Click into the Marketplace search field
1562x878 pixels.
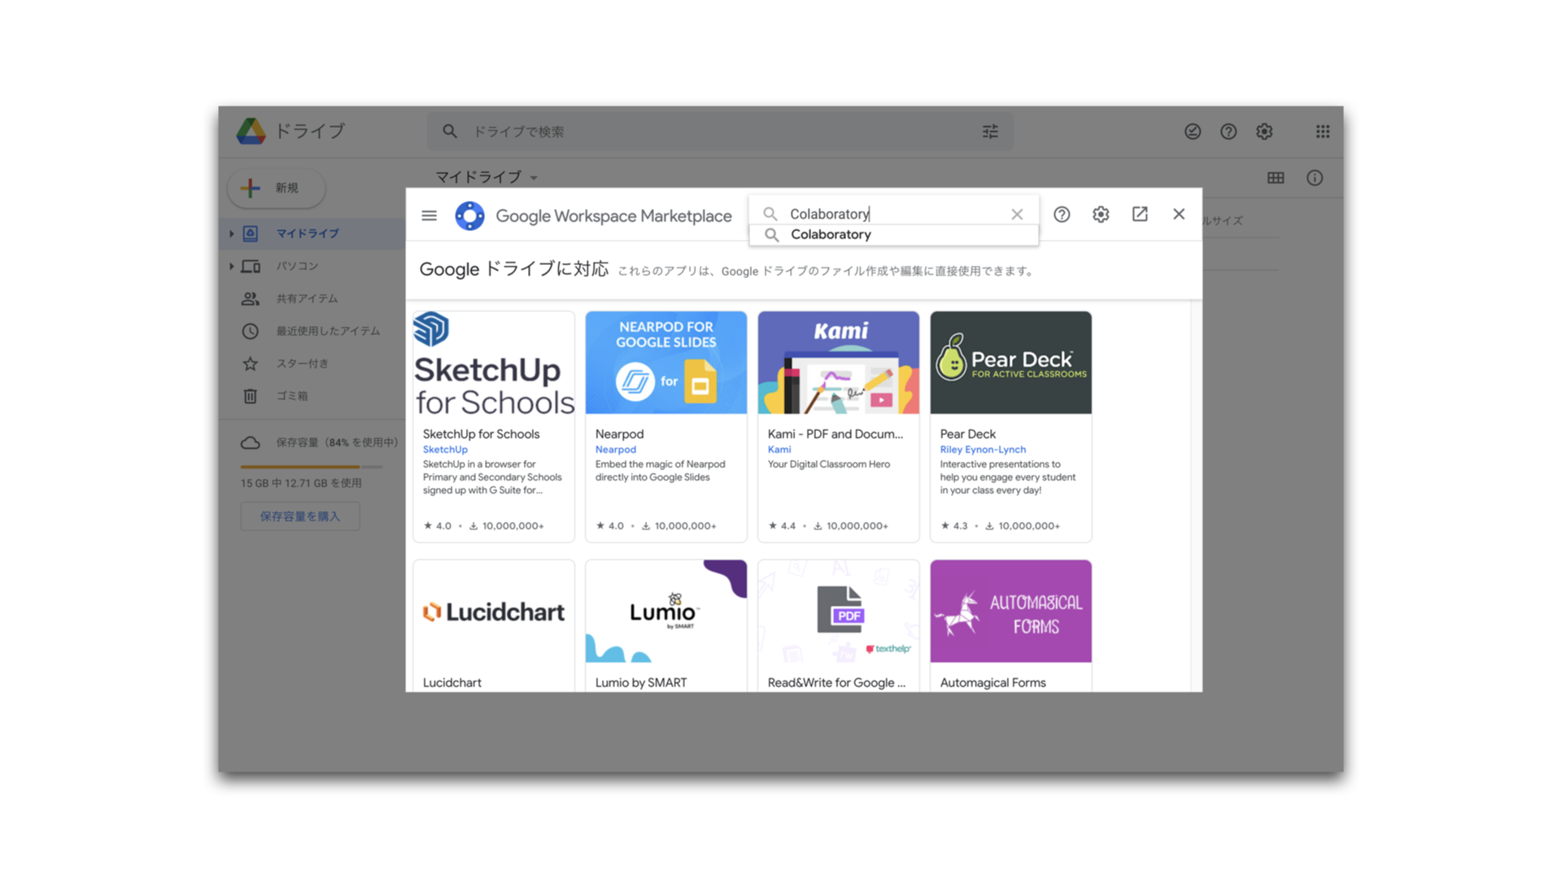pyautogui.click(x=893, y=214)
